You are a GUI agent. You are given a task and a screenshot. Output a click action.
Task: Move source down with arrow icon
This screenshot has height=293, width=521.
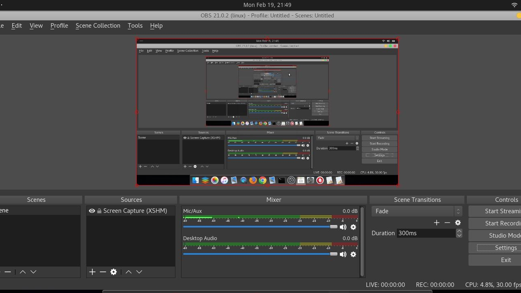pos(139,272)
